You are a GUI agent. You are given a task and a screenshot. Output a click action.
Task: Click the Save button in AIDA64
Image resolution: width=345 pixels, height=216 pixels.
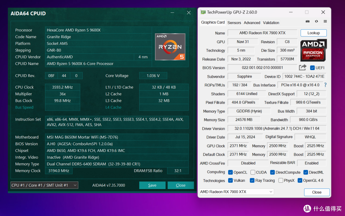coord(152,185)
